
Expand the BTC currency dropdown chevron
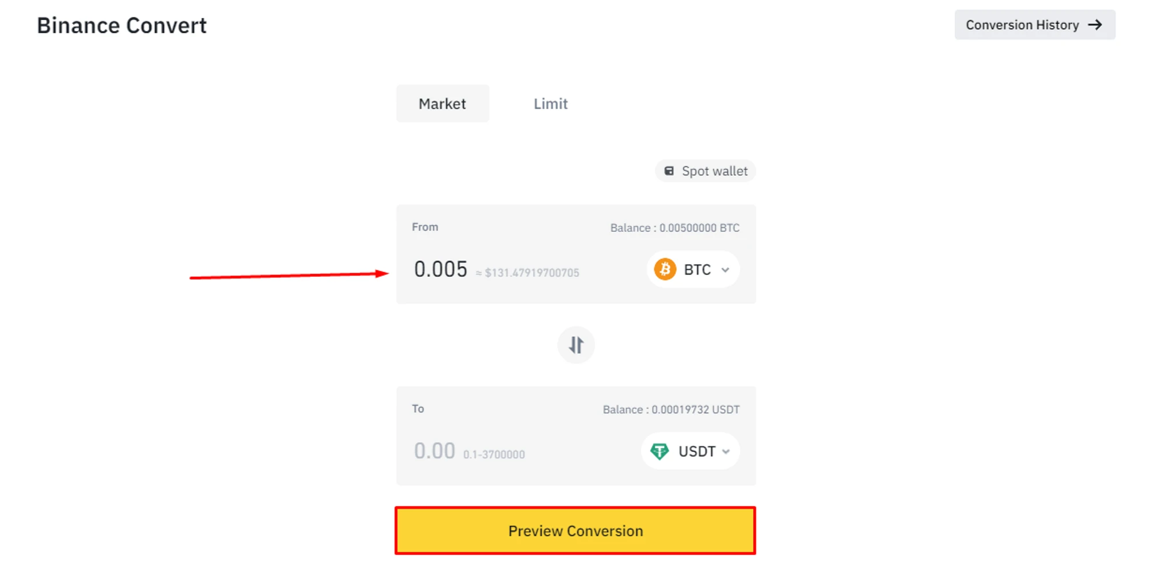coord(725,270)
